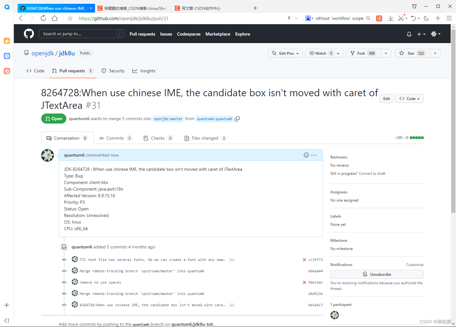Open notifications via the bell icon

409,34
